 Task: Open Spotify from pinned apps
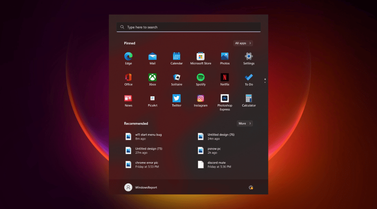click(x=201, y=79)
